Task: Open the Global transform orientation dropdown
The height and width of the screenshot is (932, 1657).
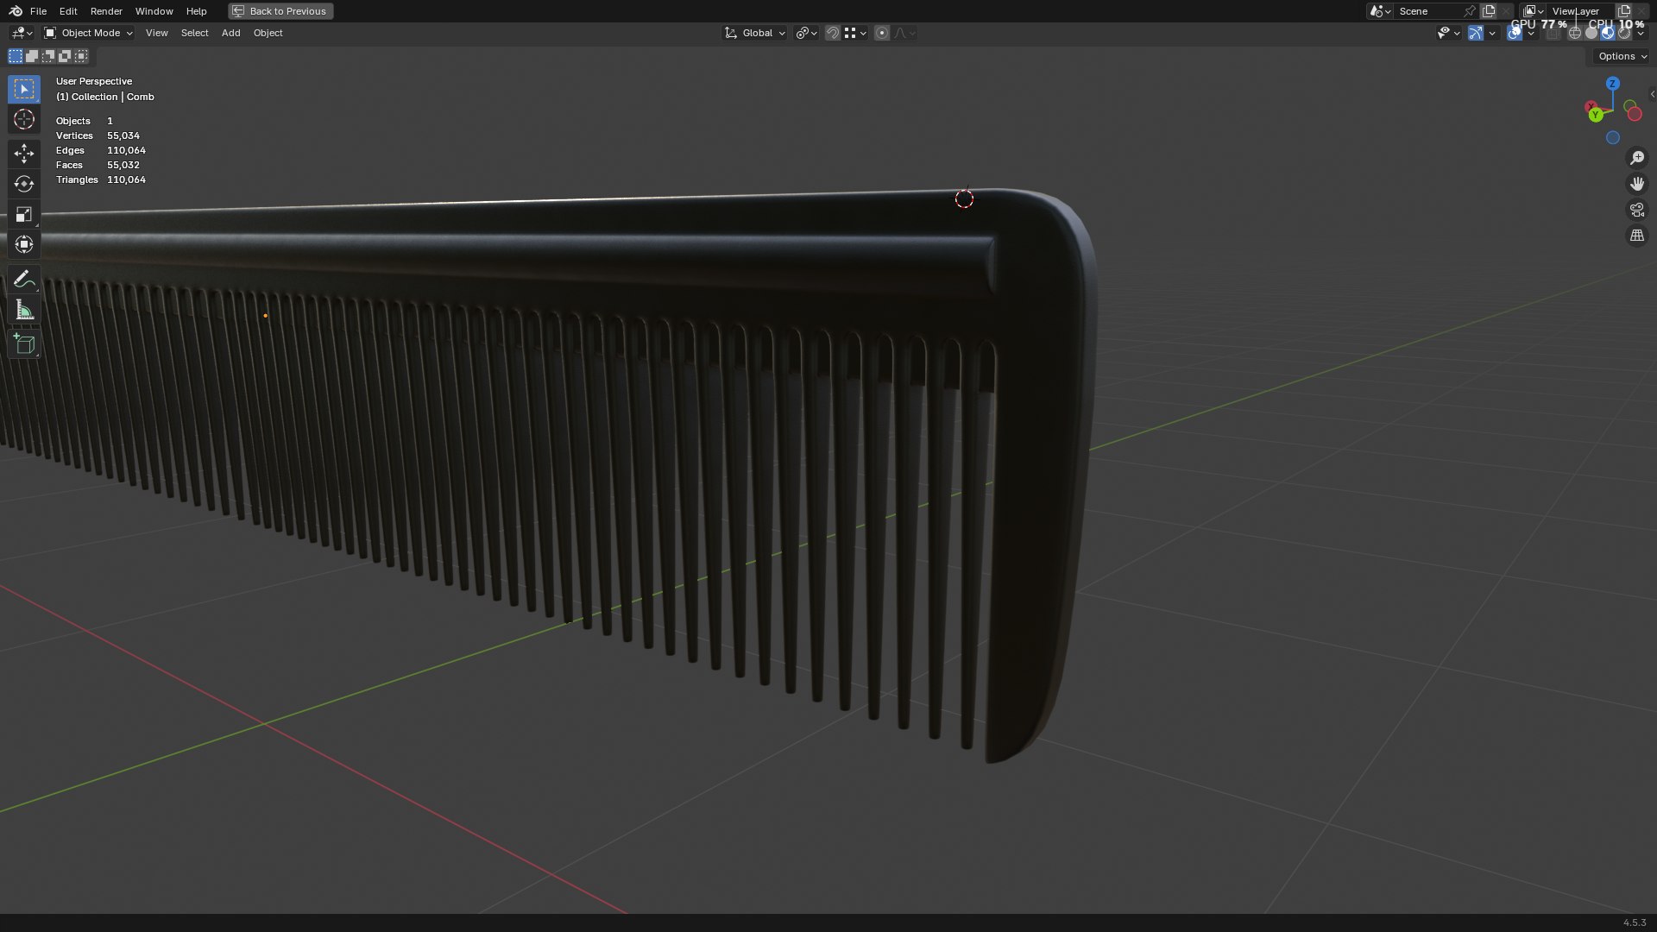Action: tap(754, 33)
